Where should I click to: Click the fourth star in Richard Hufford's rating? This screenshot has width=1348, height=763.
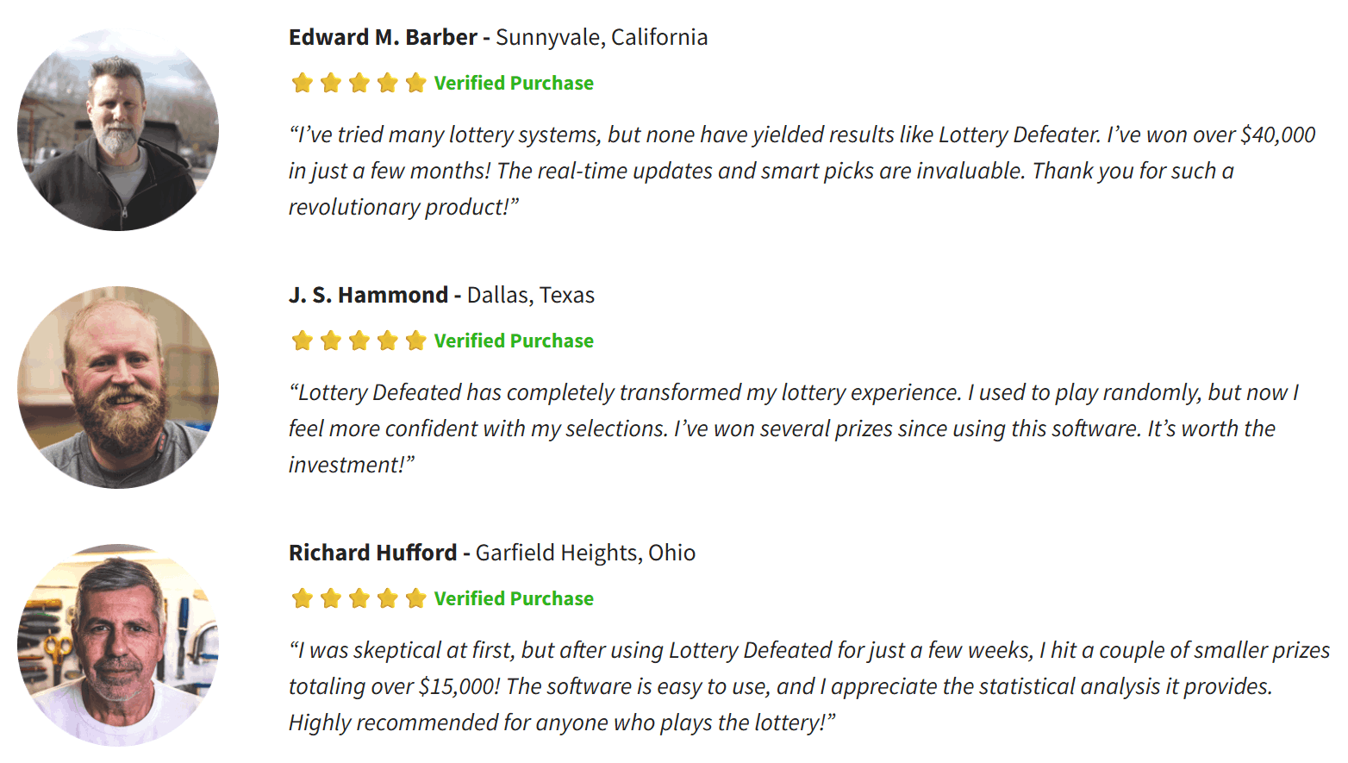point(388,598)
